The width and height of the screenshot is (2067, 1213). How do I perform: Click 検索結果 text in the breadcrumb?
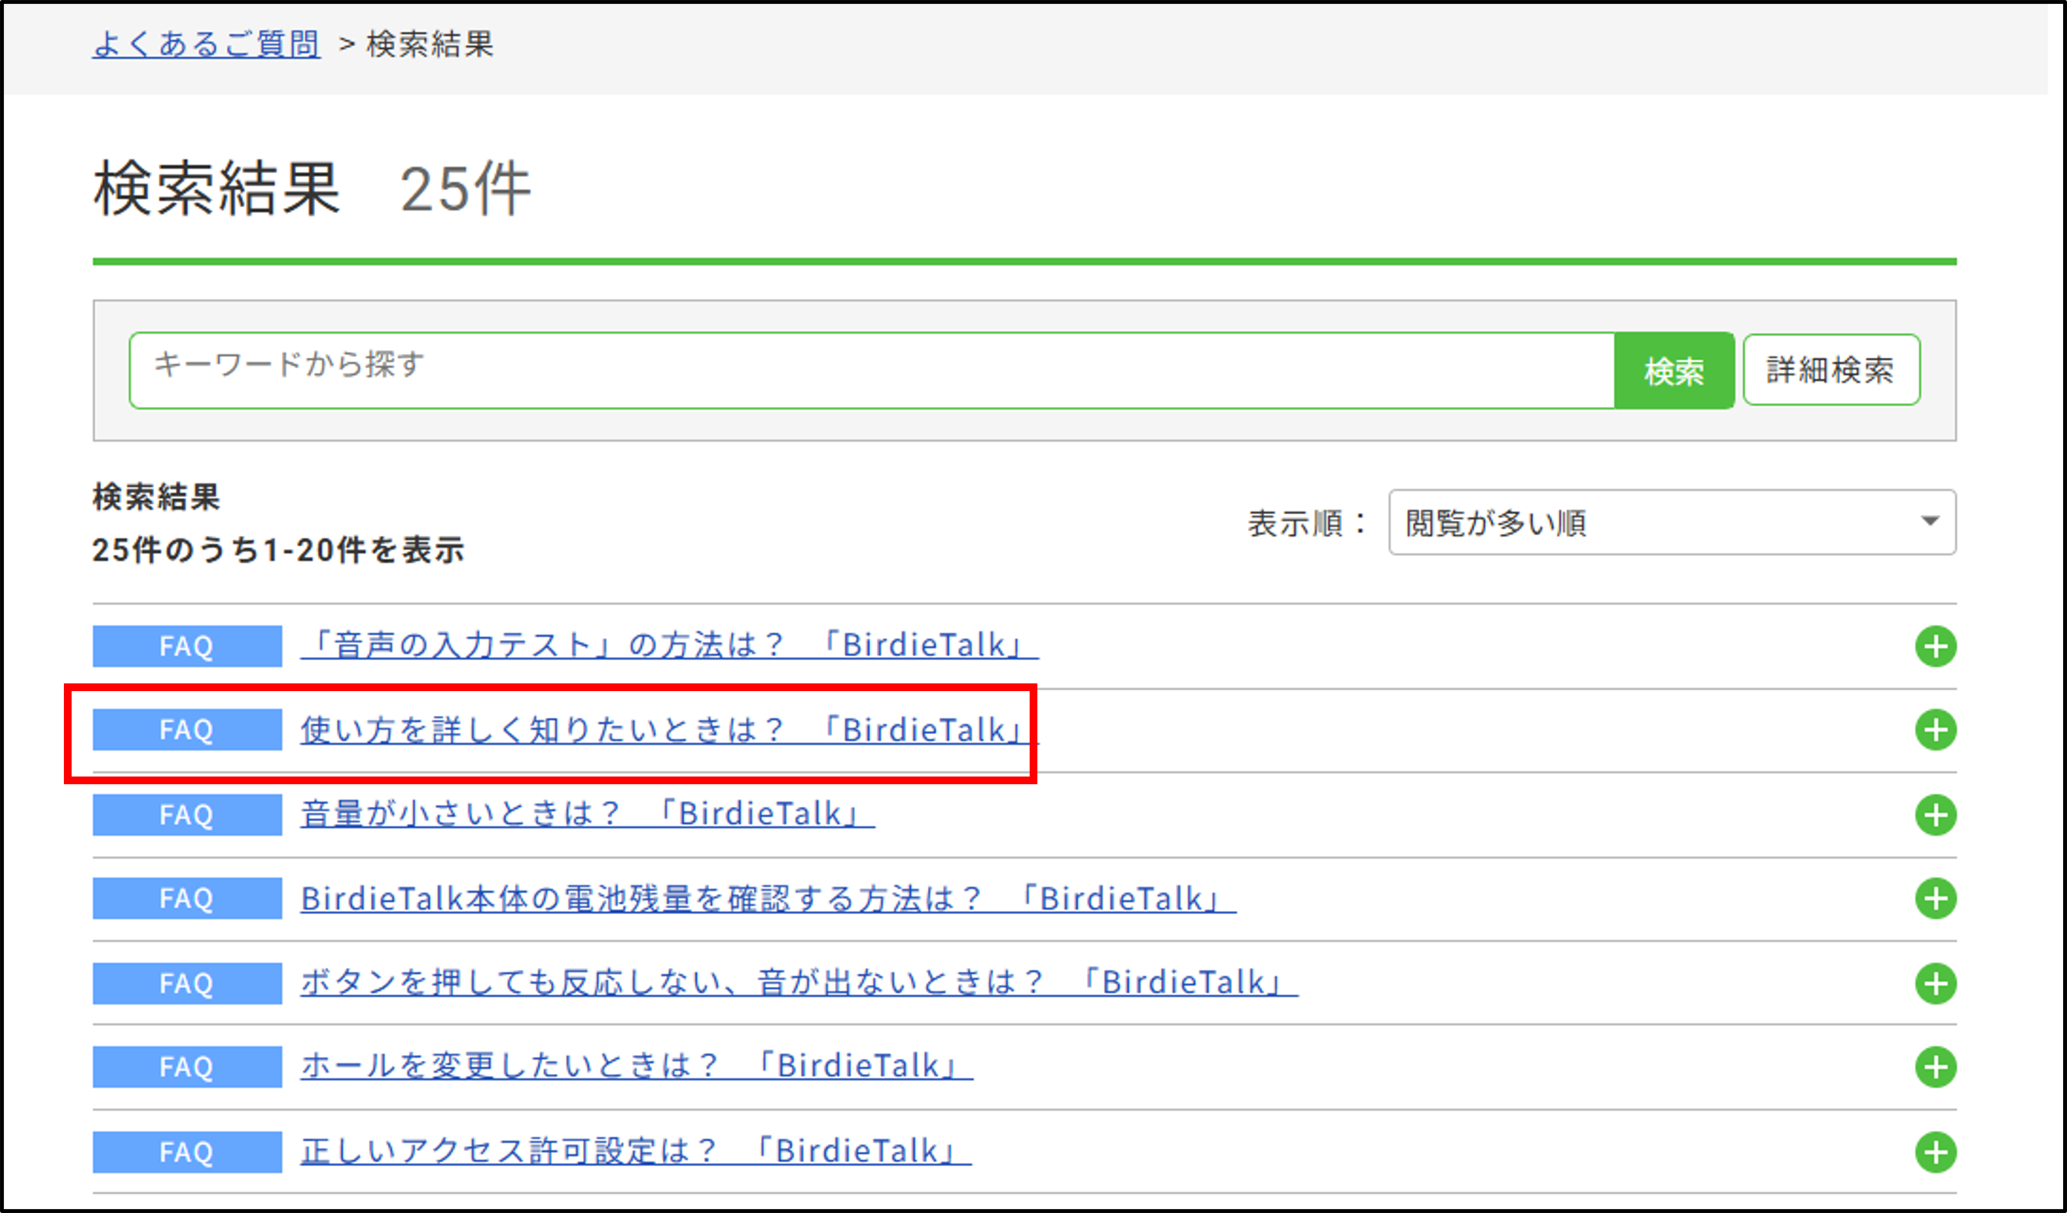(430, 44)
